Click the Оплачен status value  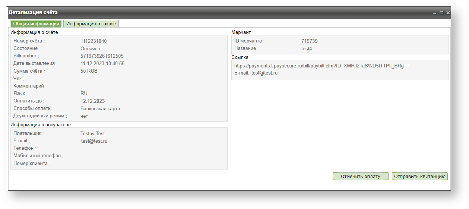[90, 48]
